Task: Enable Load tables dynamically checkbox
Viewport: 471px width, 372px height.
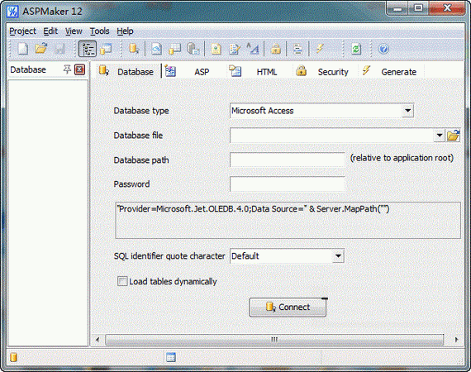Action: click(x=122, y=281)
